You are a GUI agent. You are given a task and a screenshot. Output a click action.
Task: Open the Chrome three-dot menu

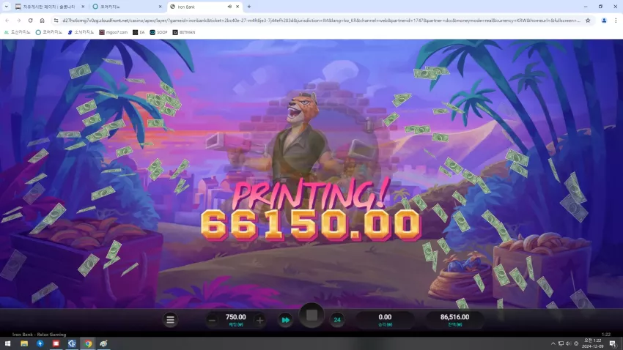616,21
